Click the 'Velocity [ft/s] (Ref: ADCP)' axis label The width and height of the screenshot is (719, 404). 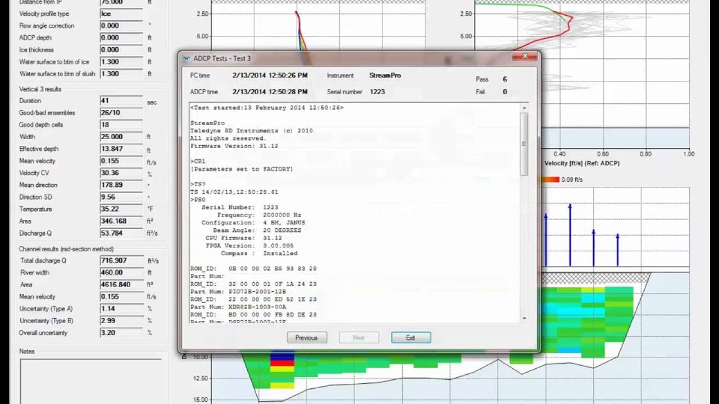click(582, 164)
